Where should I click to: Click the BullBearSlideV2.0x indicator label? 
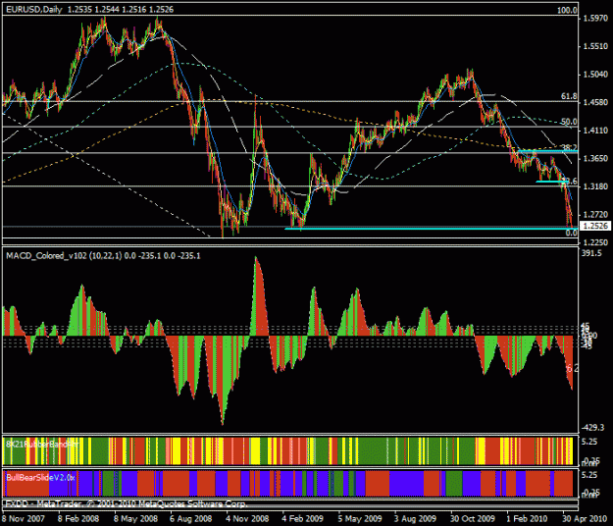[40, 478]
